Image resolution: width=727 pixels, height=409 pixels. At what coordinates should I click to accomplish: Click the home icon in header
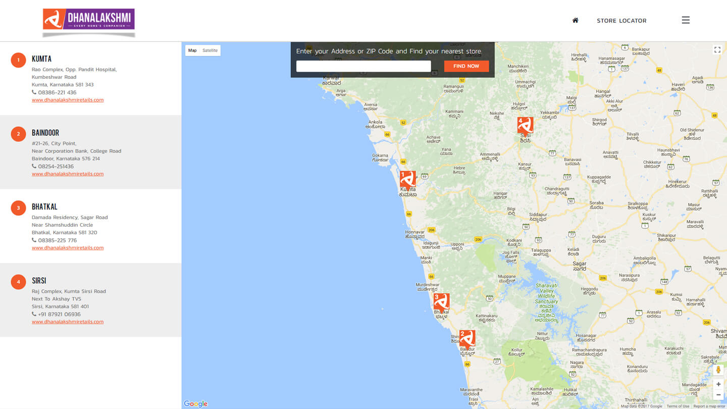[575, 21]
